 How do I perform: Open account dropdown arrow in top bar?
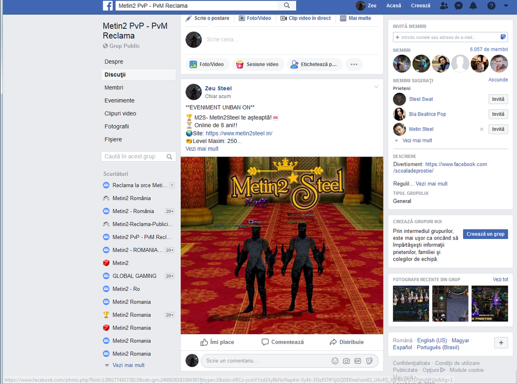coord(506,6)
